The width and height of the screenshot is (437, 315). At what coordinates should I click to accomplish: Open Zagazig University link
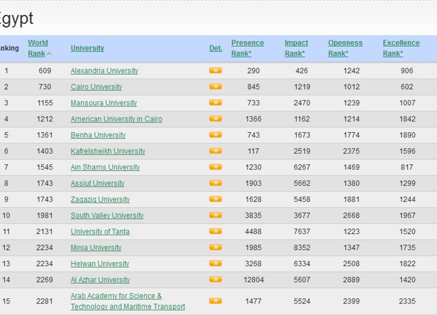(x=100, y=199)
